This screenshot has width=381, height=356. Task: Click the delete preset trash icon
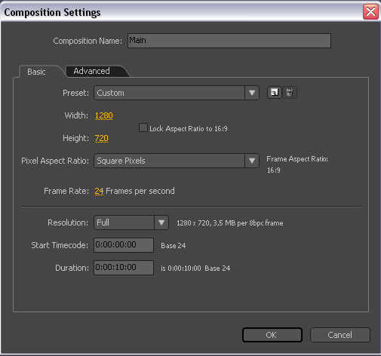click(x=290, y=93)
